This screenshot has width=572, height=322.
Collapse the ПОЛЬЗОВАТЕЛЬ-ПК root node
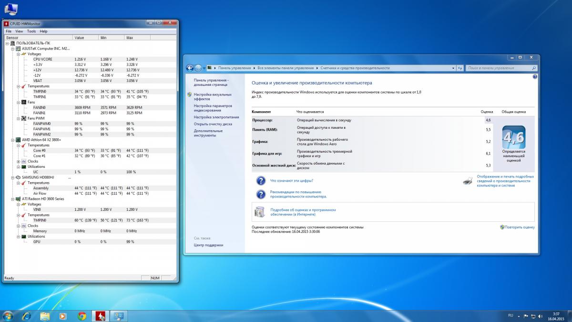[7, 43]
